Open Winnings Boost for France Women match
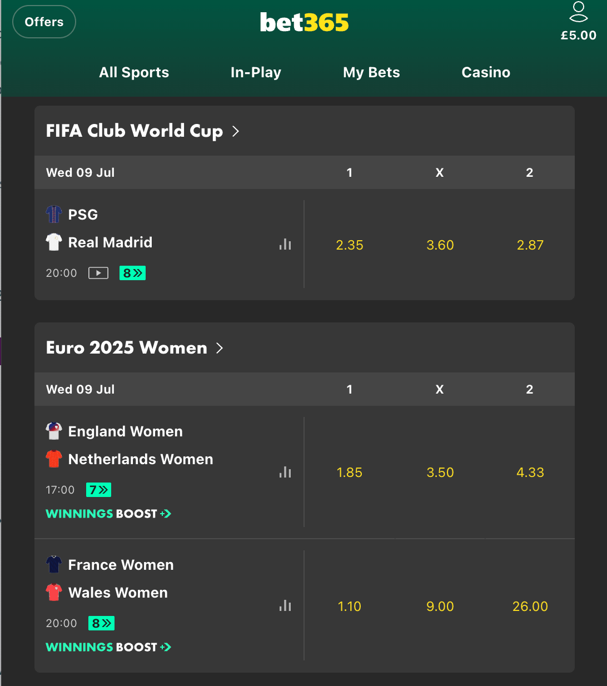This screenshot has height=686, width=607. point(108,647)
